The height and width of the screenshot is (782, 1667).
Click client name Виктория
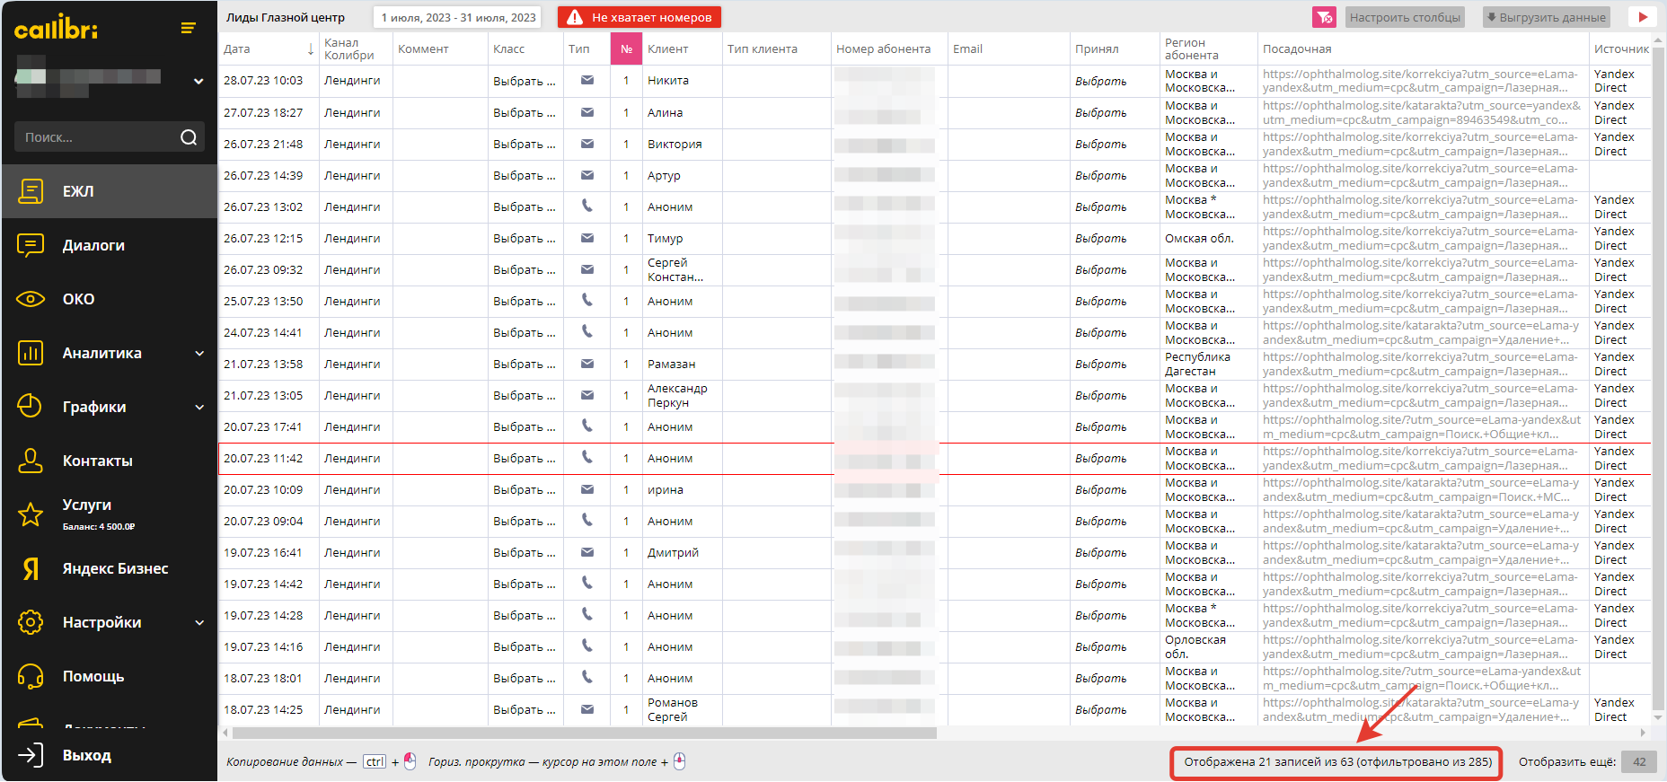tap(675, 144)
